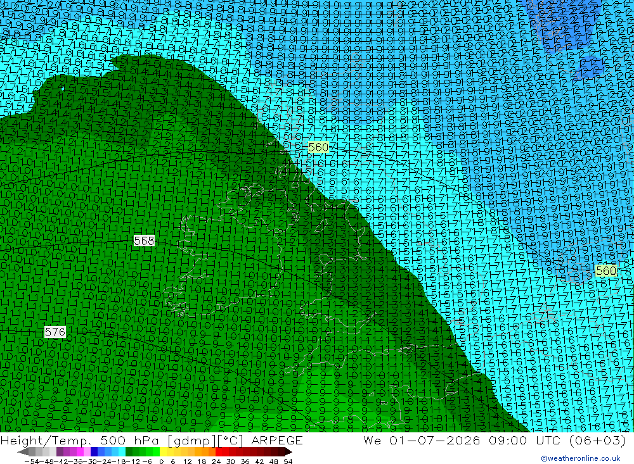Click the 576 contour height label
The width and height of the screenshot is (634, 464).
point(55,332)
